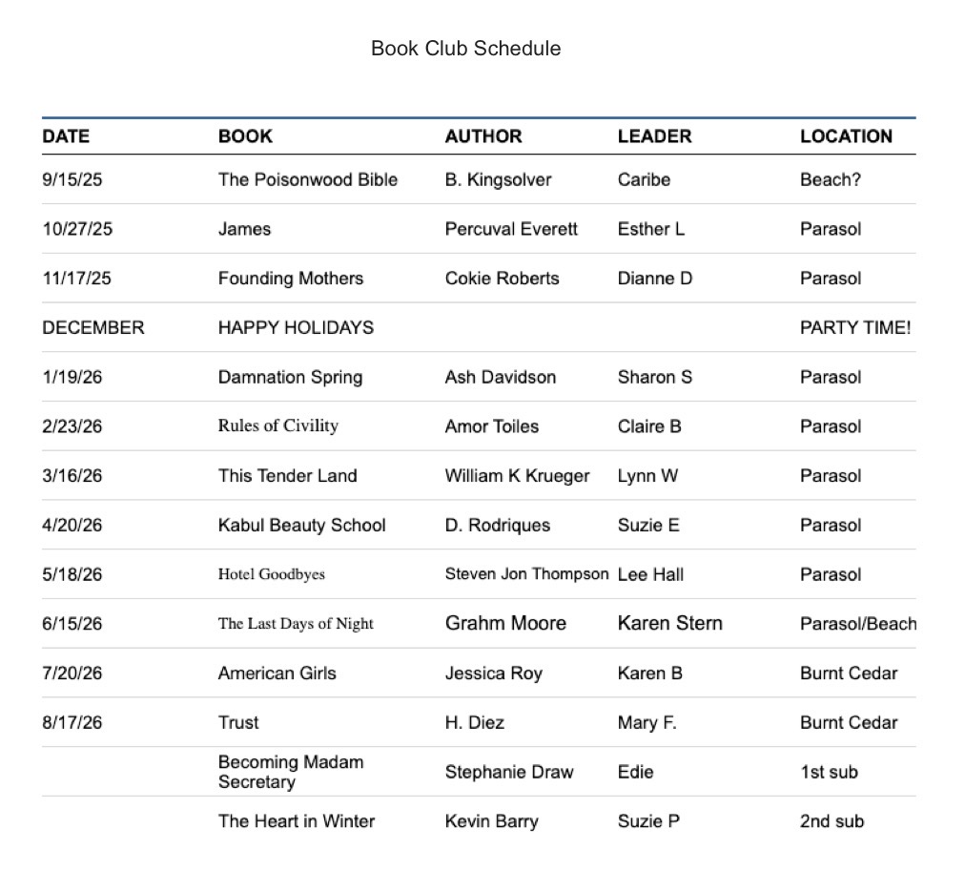This screenshot has width=965, height=871.
Task: Click the AUTHOR column header
Action: pyautogui.click(x=482, y=136)
